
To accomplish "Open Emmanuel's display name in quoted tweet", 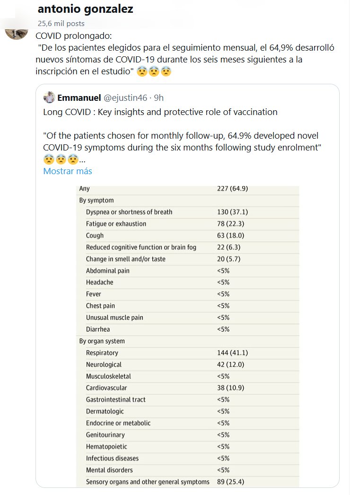I will click(x=79, y=98).
